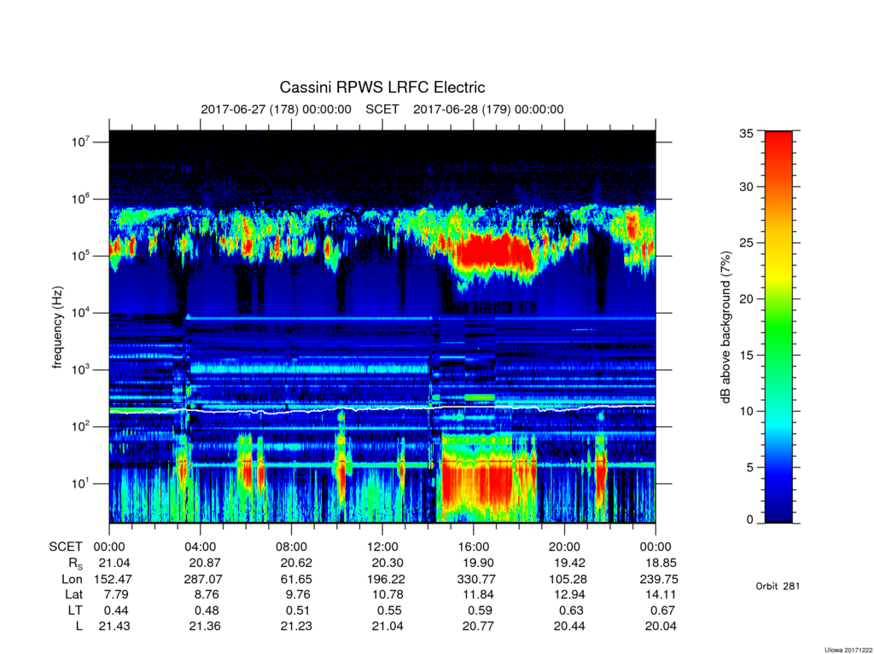874x654 pixels.
Task: Click the Rs value 18.85
Action: (x=661, y=564)
